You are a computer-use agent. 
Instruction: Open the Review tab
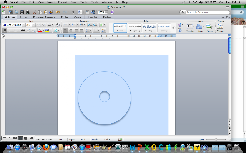[x=107, y=17]
